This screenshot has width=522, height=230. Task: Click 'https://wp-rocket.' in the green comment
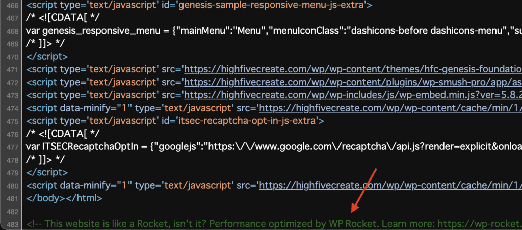click(x=480, y=224)
